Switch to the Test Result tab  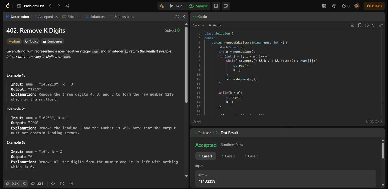(x=227, y=133)
